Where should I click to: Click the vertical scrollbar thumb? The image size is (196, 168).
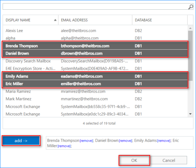click(190, 56)
